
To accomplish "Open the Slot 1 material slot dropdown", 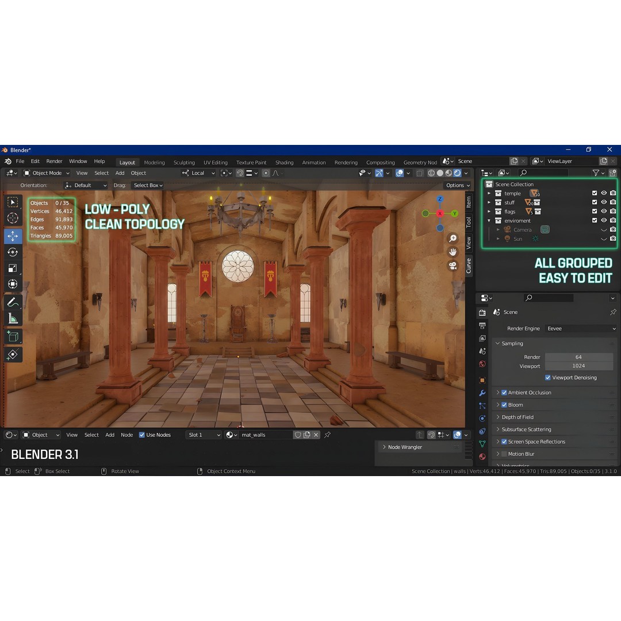I will [203, 435].
